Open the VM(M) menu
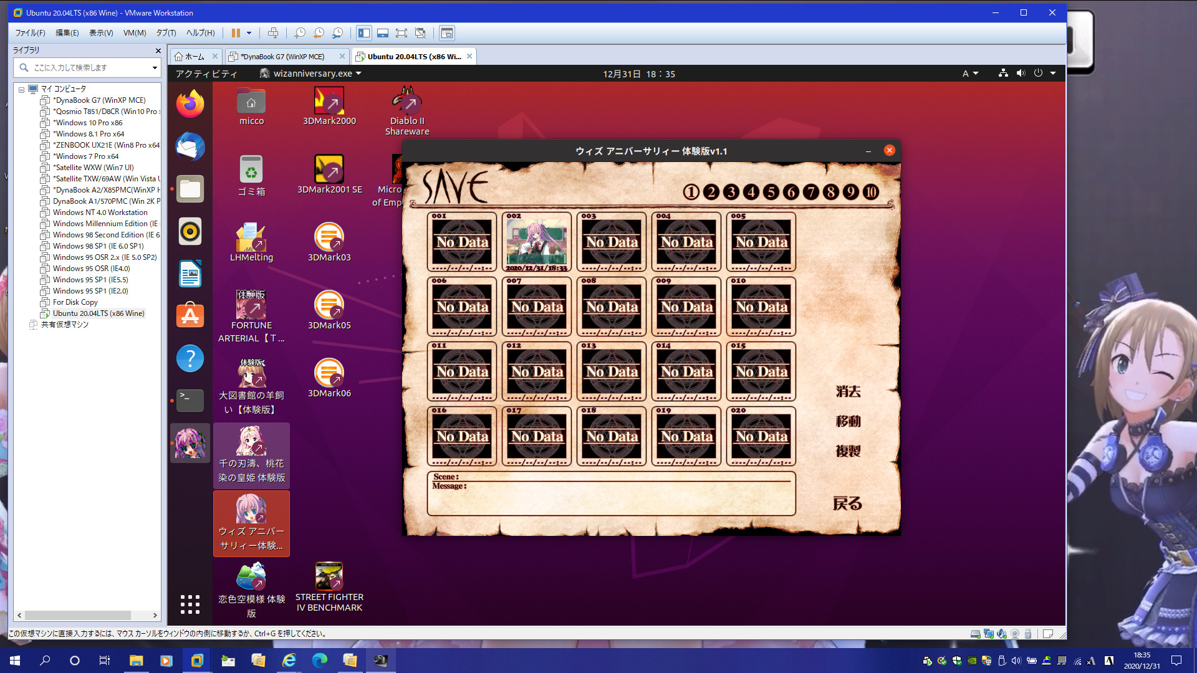The width and height of the screenshot is (1197, 673). tap(135, 33)
